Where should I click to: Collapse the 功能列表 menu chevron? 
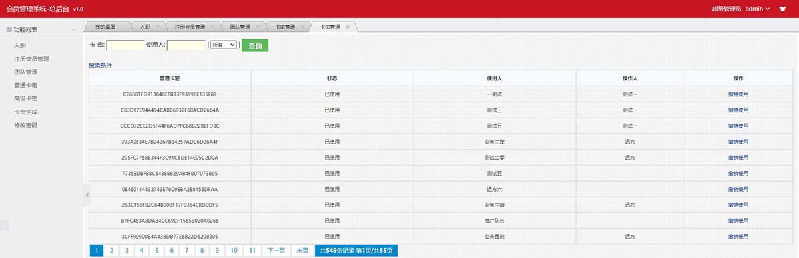pos(74,29)
